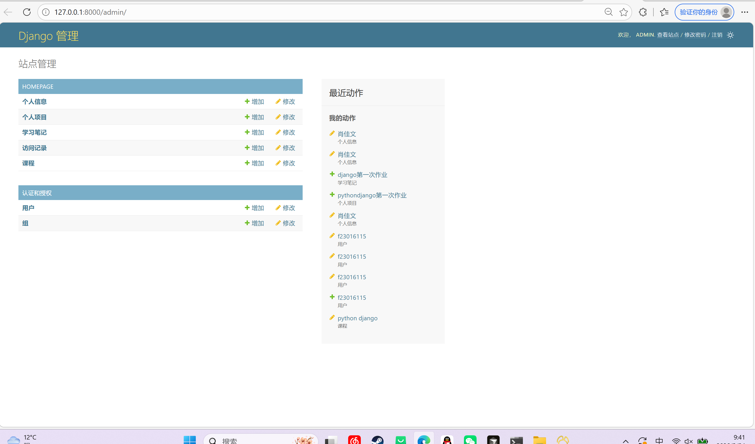Screen dimensions: 755x444
Task: Open recent action django第一次作业
Action: click(363, 175)
